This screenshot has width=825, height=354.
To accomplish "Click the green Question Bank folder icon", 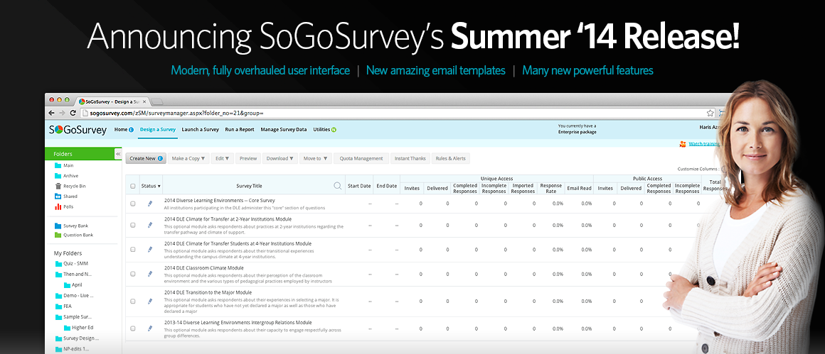I will 58,235.
